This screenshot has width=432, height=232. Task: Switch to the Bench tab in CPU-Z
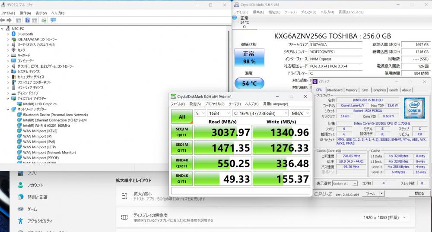(394, 90)
